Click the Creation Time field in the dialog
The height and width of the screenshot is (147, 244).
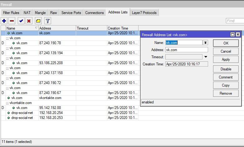click(x=187, y=64)
